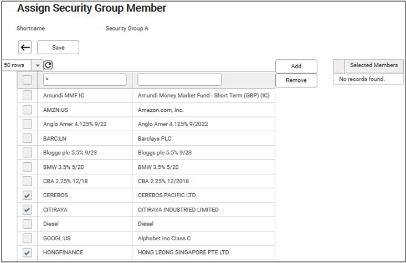Open the 50 rows dropdown
Viewport: 406px width, 263px height.
38,65
